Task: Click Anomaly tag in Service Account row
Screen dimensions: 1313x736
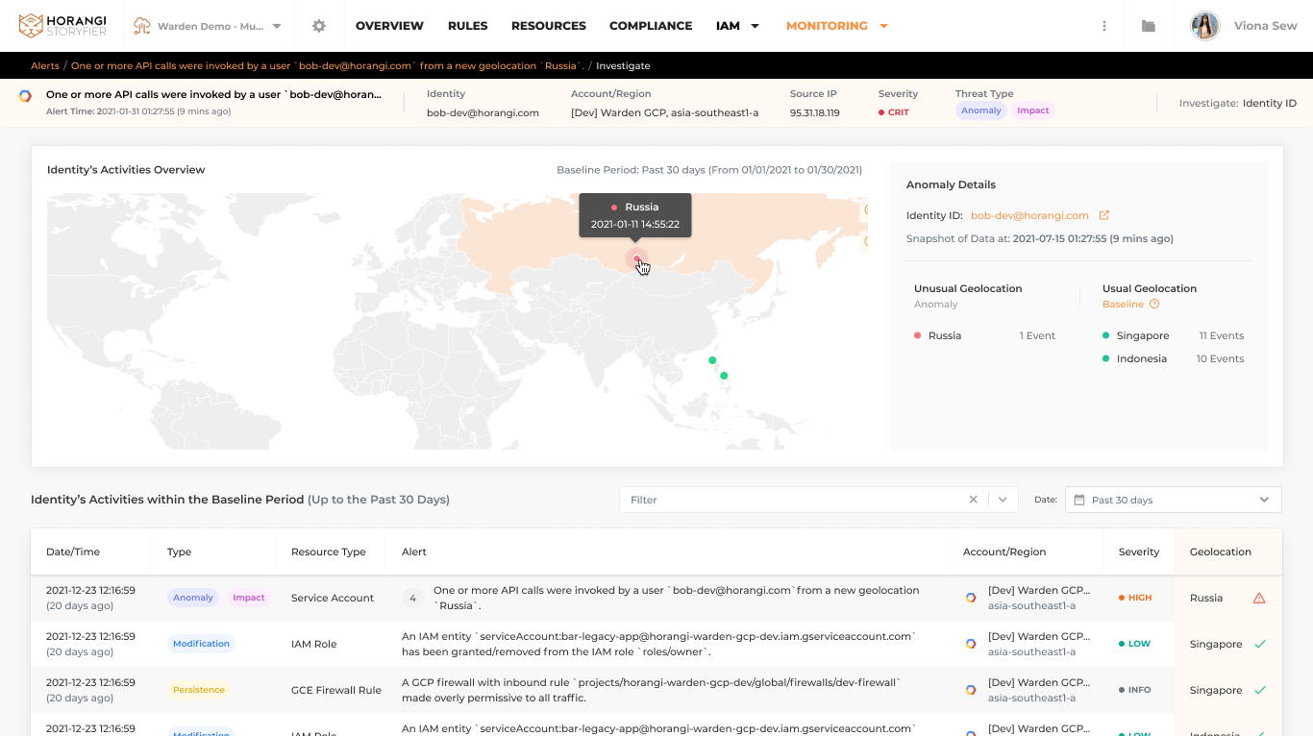Action: pos(193,598)
